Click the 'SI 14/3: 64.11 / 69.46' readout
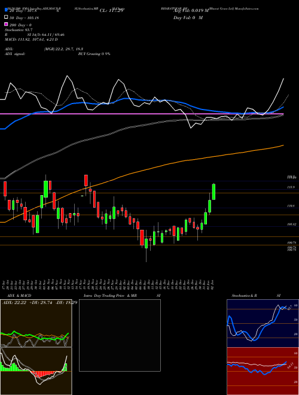Viewport: 299px width, 395px height. coord(46,35)
